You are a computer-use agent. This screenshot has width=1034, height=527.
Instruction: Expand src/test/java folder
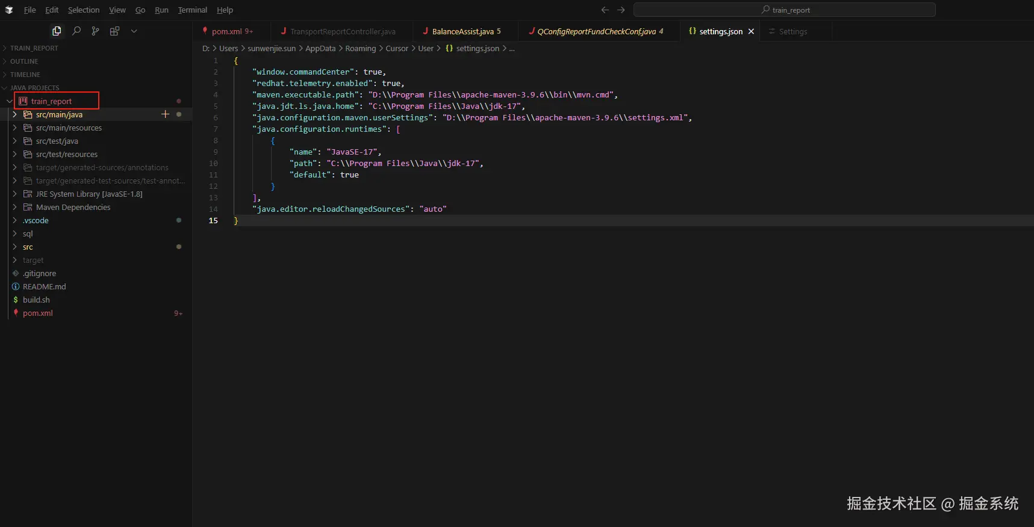click(x=14, y=141)
